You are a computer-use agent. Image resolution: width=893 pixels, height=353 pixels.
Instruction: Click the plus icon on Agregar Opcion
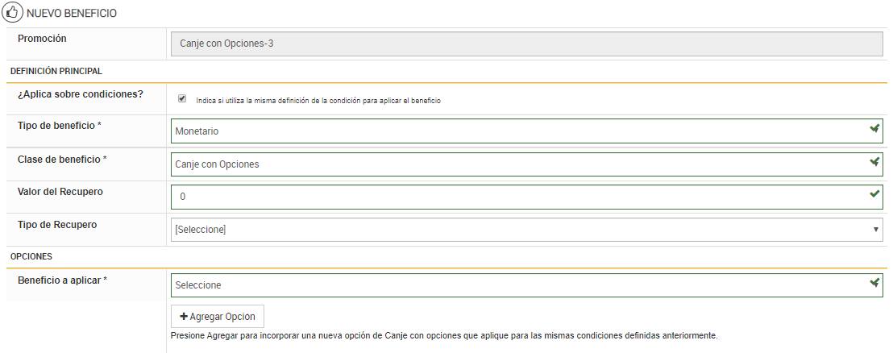[184, 317]
